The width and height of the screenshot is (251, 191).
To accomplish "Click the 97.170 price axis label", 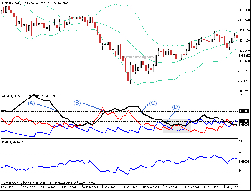I will (x=244, y=81).
